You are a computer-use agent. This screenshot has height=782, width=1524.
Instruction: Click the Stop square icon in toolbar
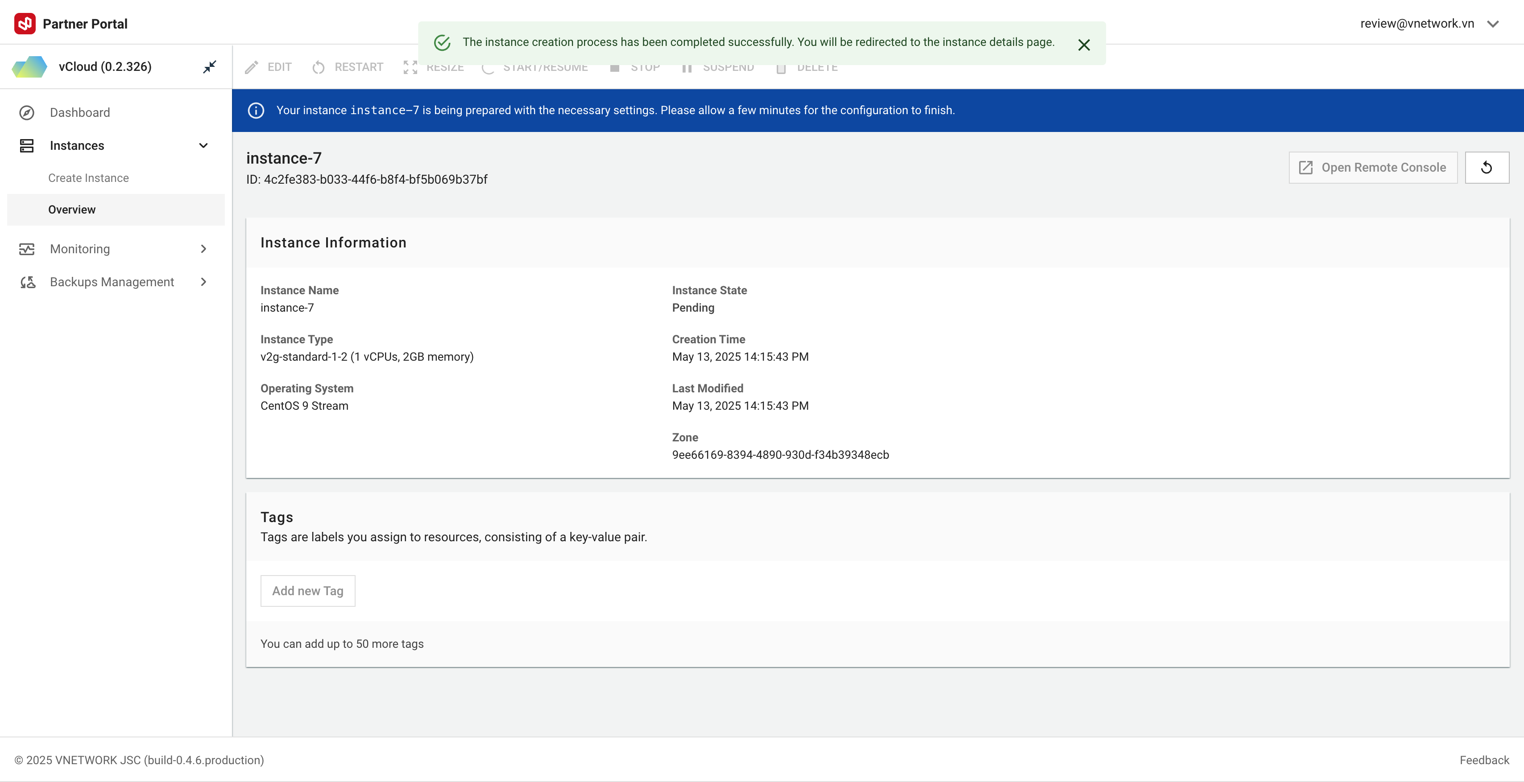click(x=615, y=68)
